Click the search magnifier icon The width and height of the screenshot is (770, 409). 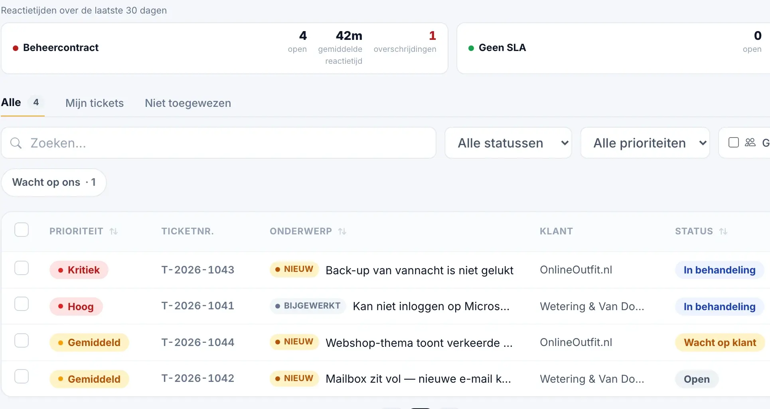pos(16,143)
